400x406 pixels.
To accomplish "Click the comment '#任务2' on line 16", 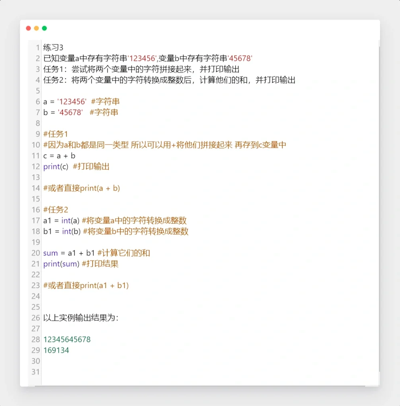I will tap(56, 209).
